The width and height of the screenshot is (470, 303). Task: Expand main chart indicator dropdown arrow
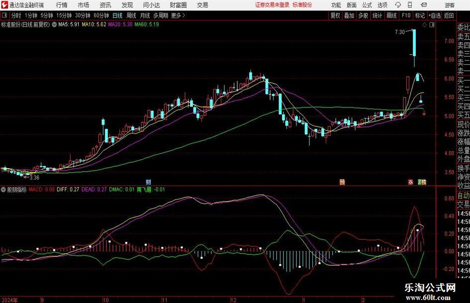tap(54, 24)
